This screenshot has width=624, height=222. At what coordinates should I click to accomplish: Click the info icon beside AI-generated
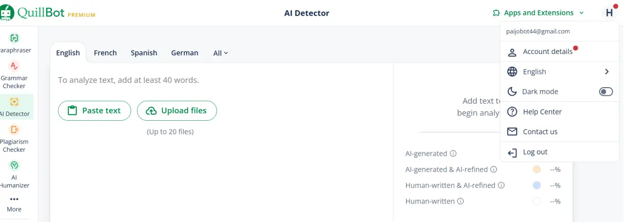453,153
